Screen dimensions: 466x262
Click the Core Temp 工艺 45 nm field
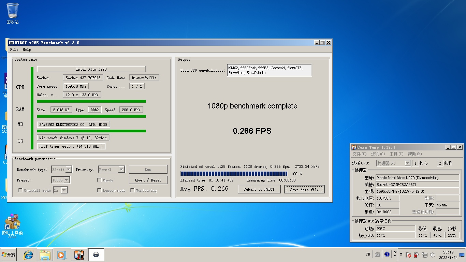click(x=447, y=205)
